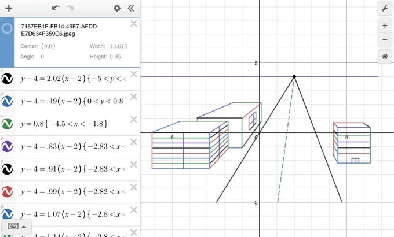Edit the image Angle 0 field
This screenshot has height=237, width=394.
42,57
